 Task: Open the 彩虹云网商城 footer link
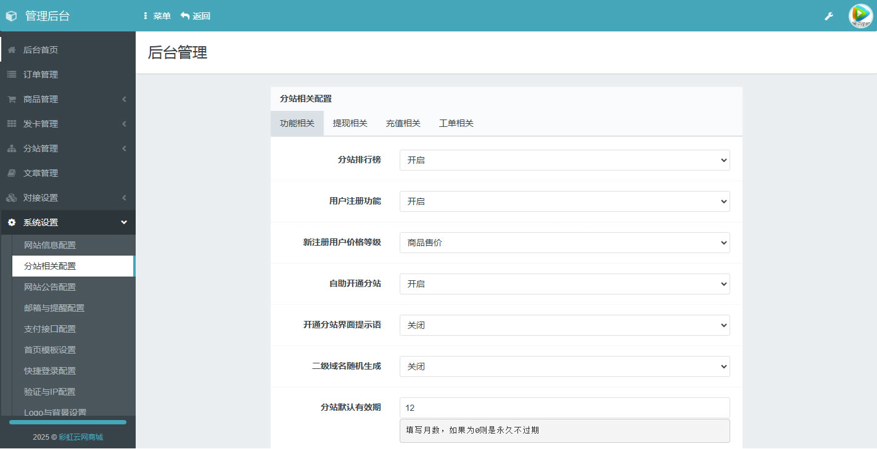(x=81, y=437)
